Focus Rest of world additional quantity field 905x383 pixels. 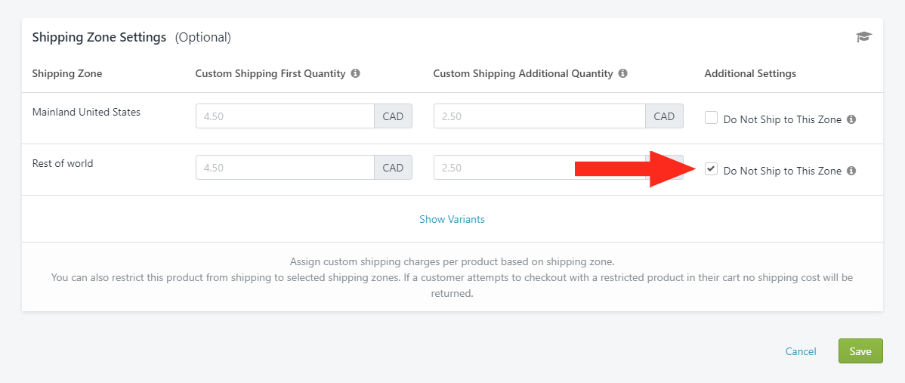539,167
